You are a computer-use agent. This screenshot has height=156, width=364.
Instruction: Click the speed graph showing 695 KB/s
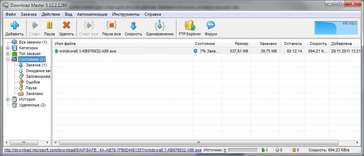tap(336, 28)
